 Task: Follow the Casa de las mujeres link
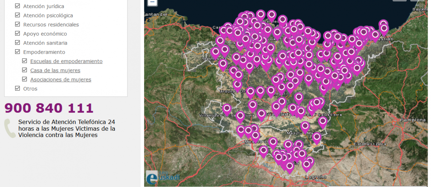[55, 70]
